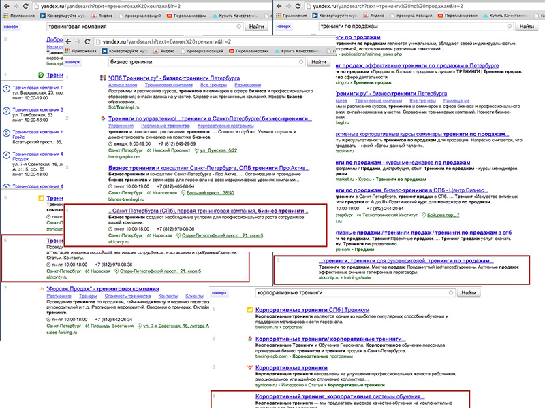Open Бизнес тренинги и консалтинг Про Актив result

coord(209,168)
